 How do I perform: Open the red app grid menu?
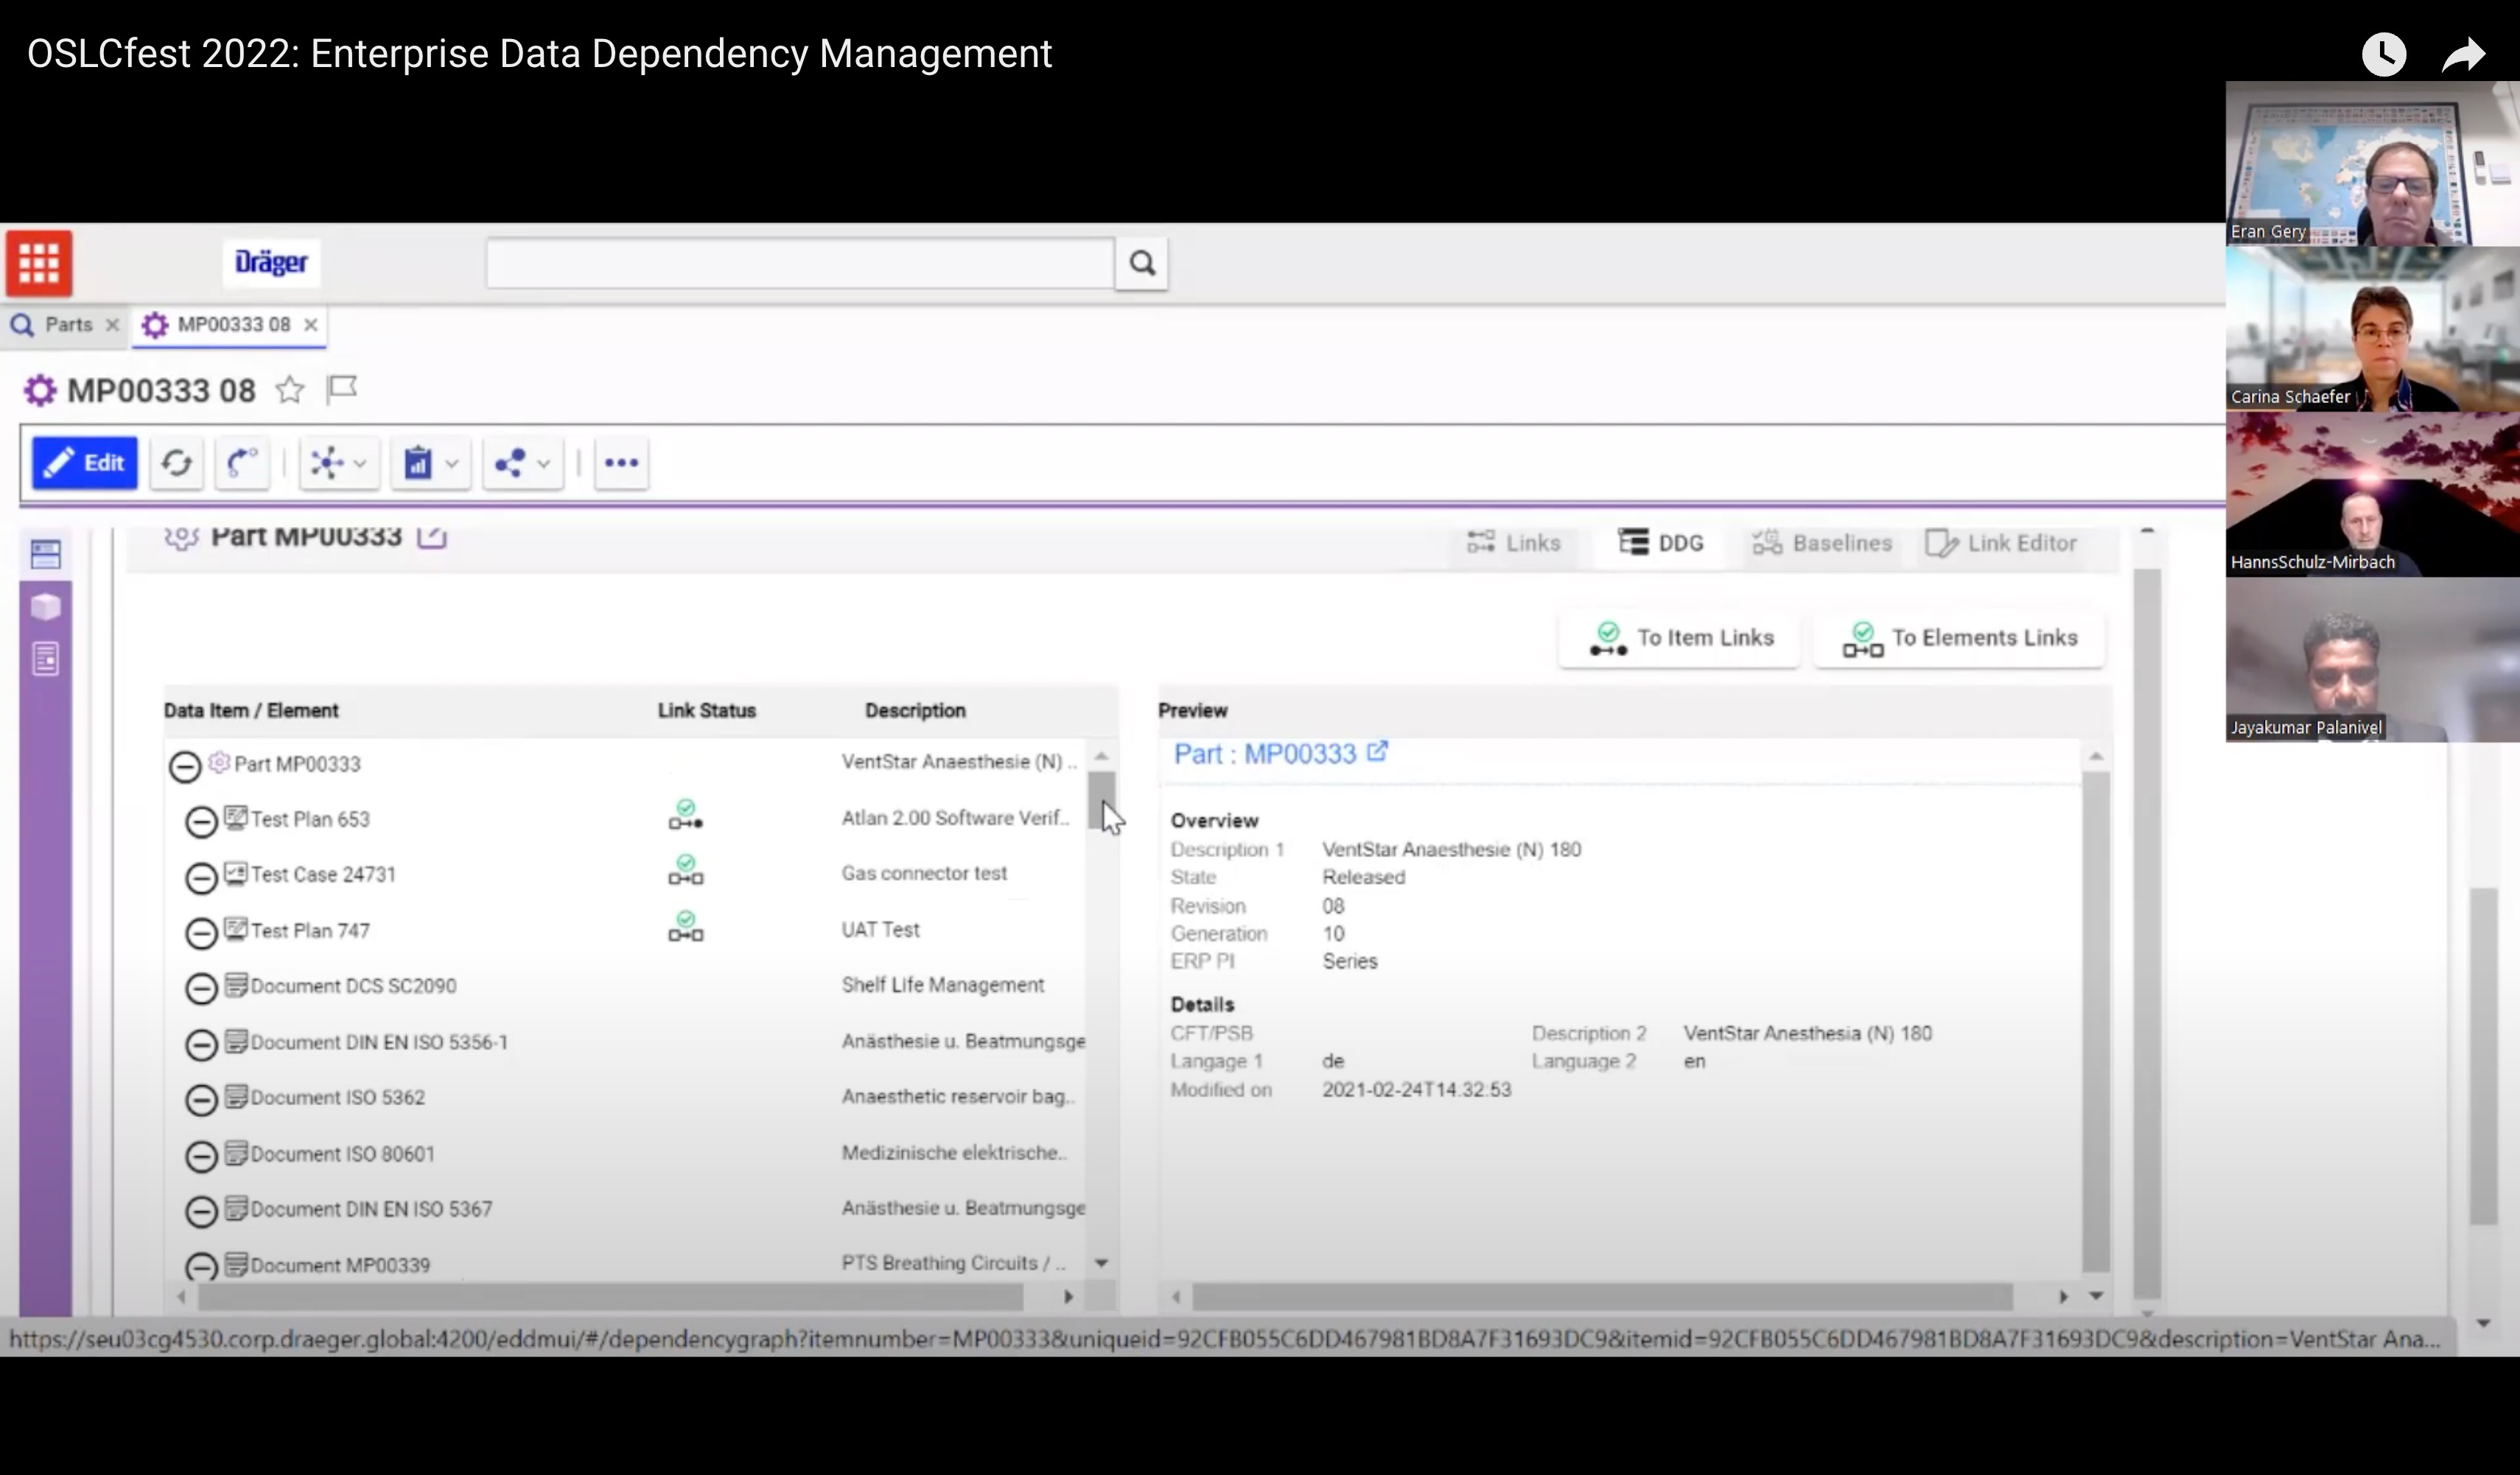tap(39, 263)
